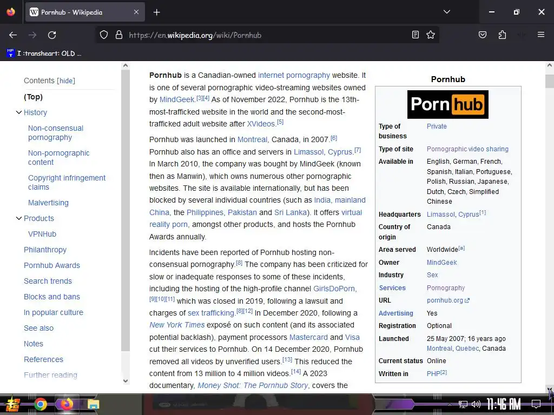Open the Sri Lanka link

[x=291, y=212]
